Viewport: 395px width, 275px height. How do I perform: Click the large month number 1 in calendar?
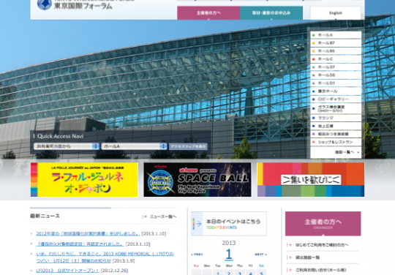point(228,254)
